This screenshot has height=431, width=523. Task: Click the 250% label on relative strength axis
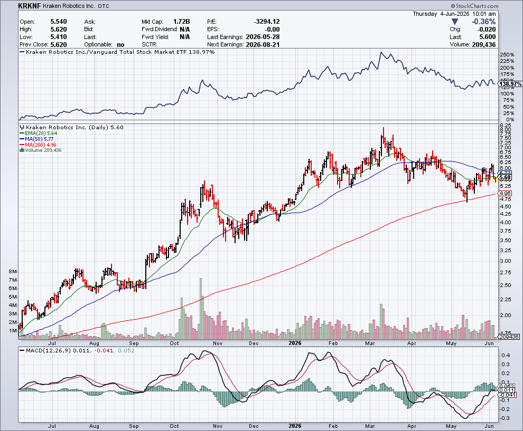pyautogui.click(x=507, y=55)
